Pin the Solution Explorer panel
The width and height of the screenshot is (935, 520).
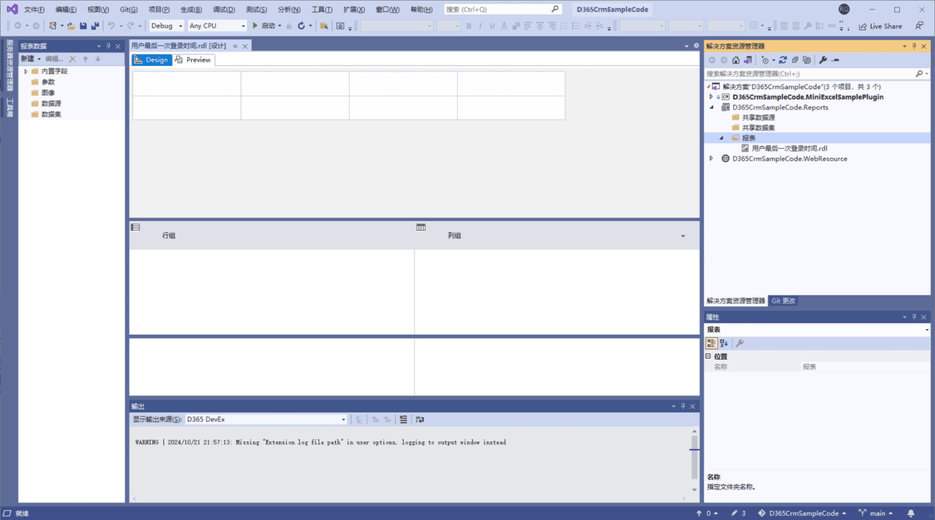click(914, 46)
